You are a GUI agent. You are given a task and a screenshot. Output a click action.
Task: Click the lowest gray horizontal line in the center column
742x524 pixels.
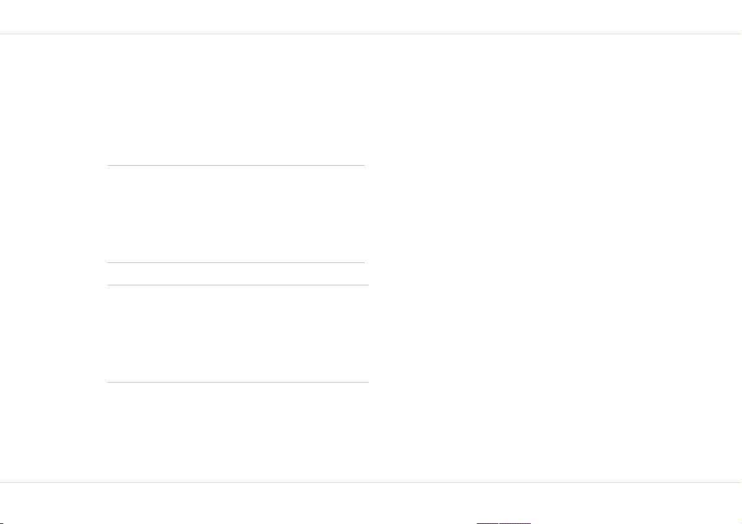click(x=238, y=382)
